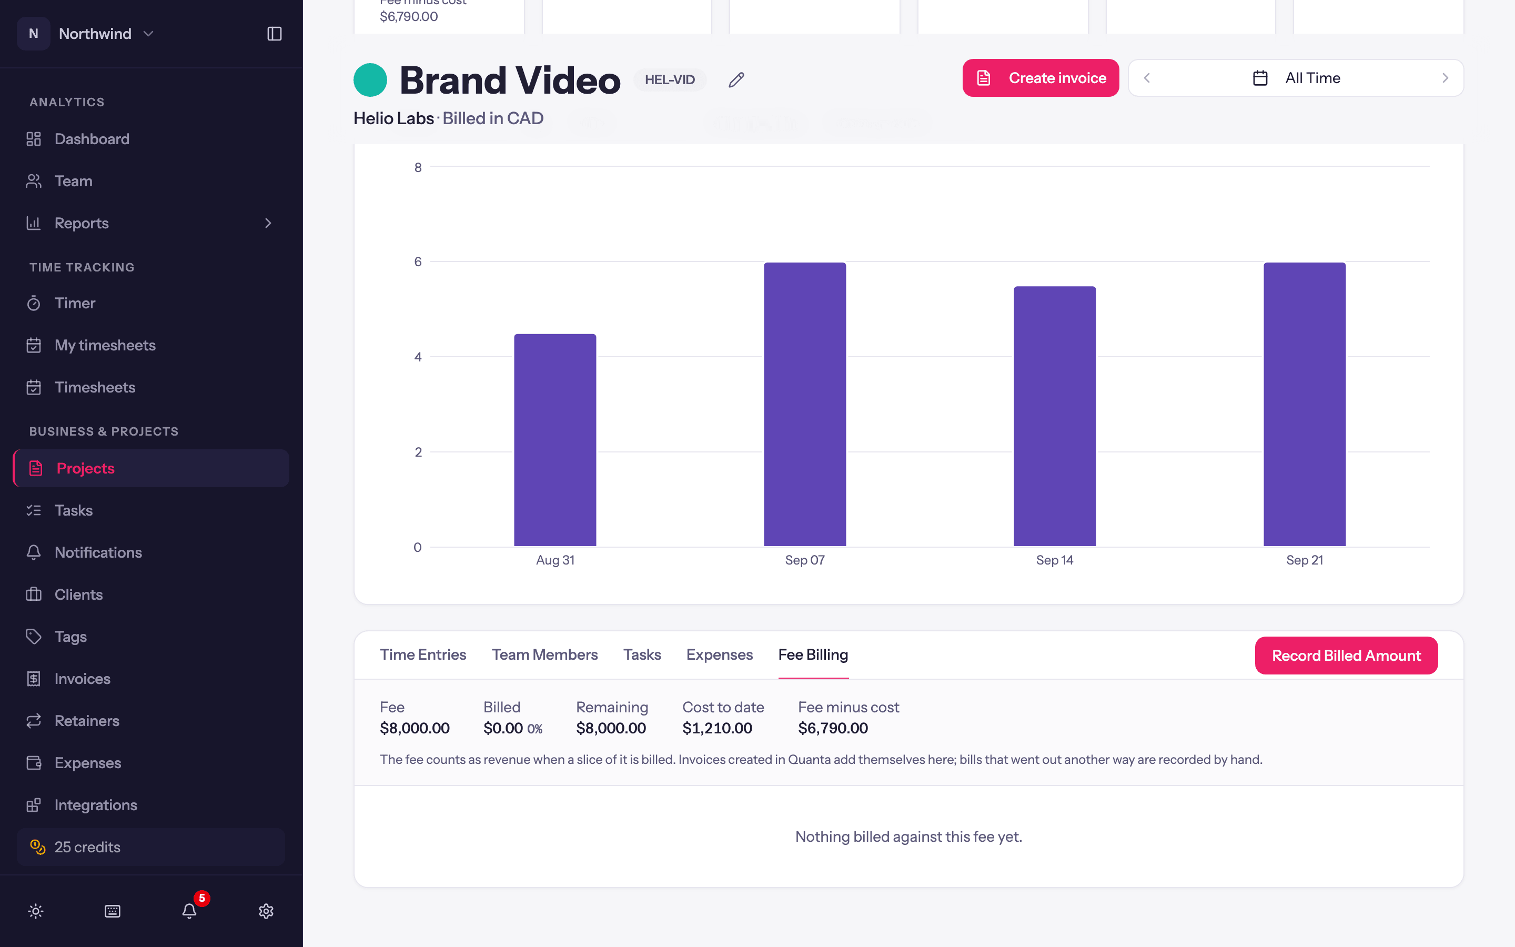This screenshot has width=1515, height=947.
Task: Switch to the Time Entries tab
Action: (422, 654)
